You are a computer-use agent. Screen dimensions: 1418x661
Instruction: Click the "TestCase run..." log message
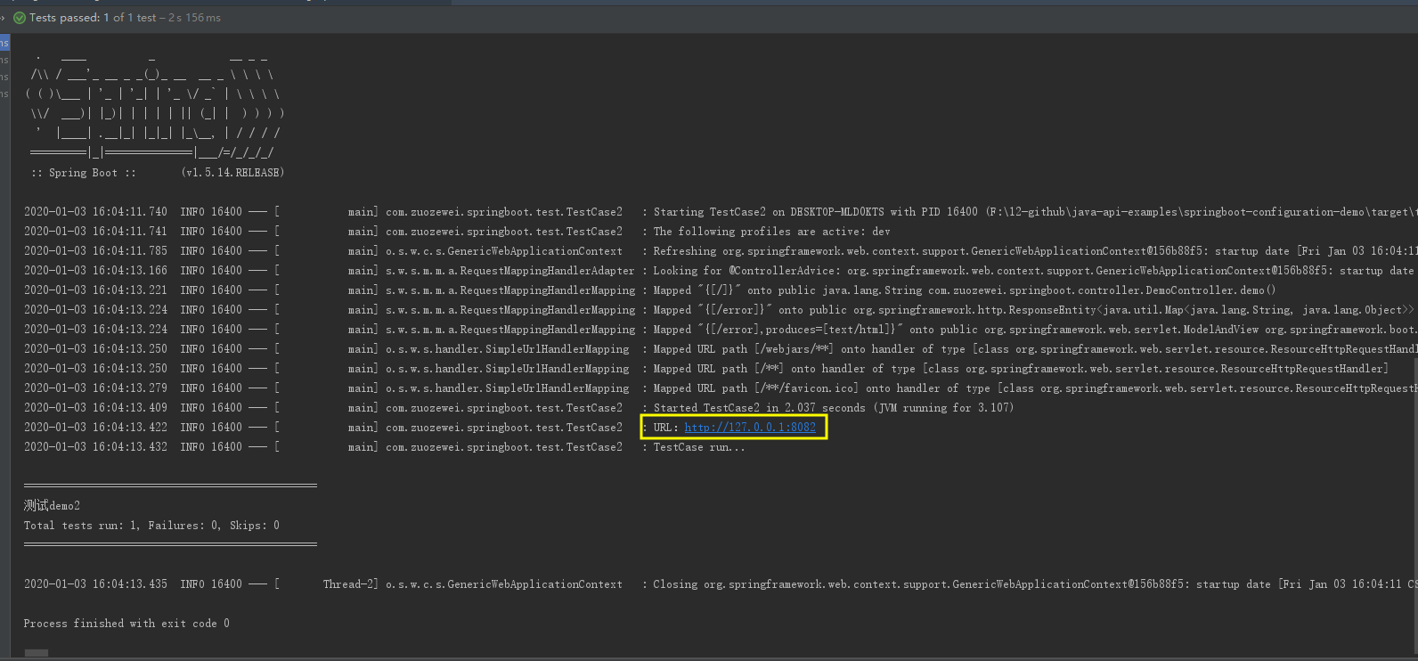click(x=699, y=447)
